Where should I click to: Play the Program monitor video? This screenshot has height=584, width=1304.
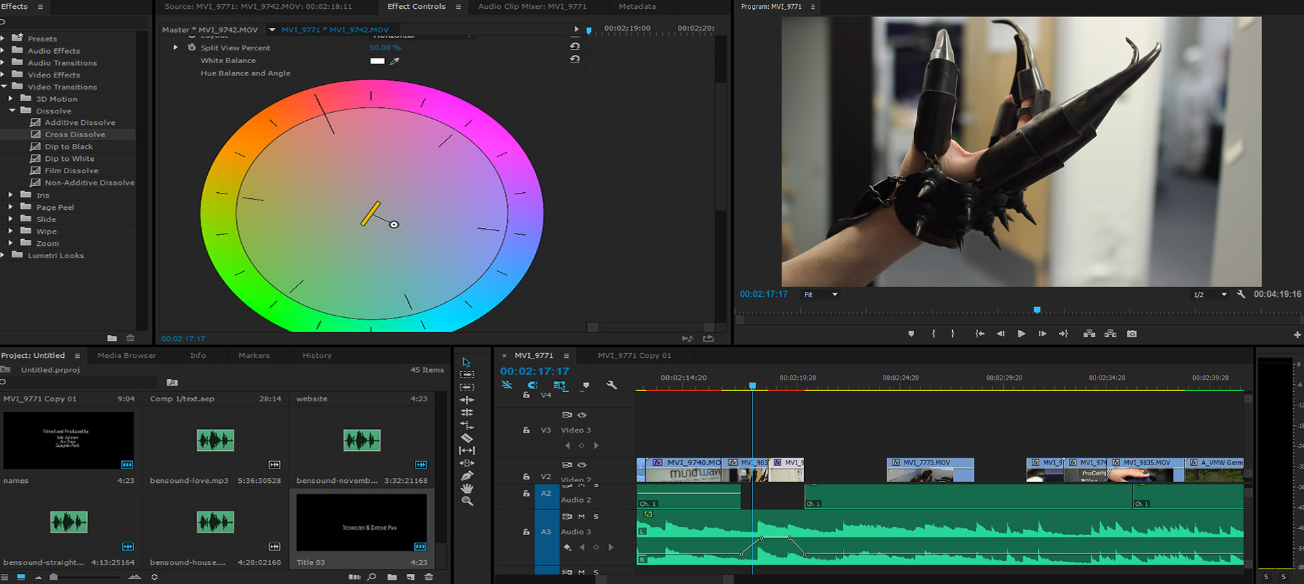tap(1021, 334)
